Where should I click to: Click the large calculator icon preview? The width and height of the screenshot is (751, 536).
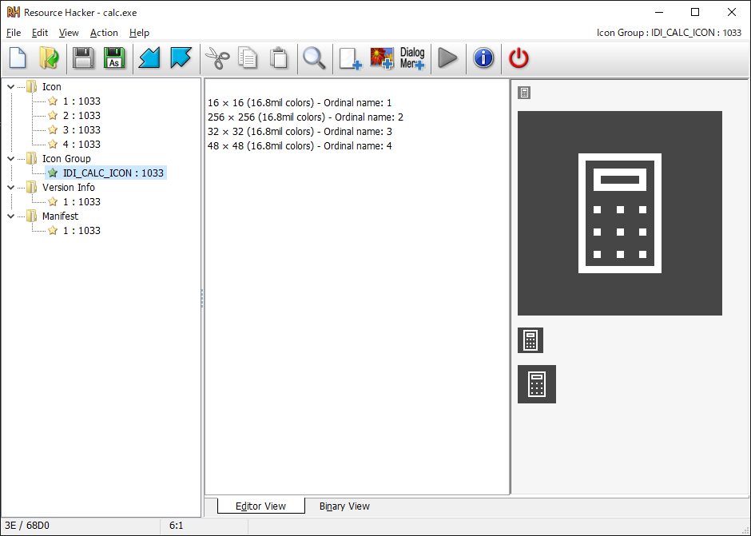[x=620, y=213]
